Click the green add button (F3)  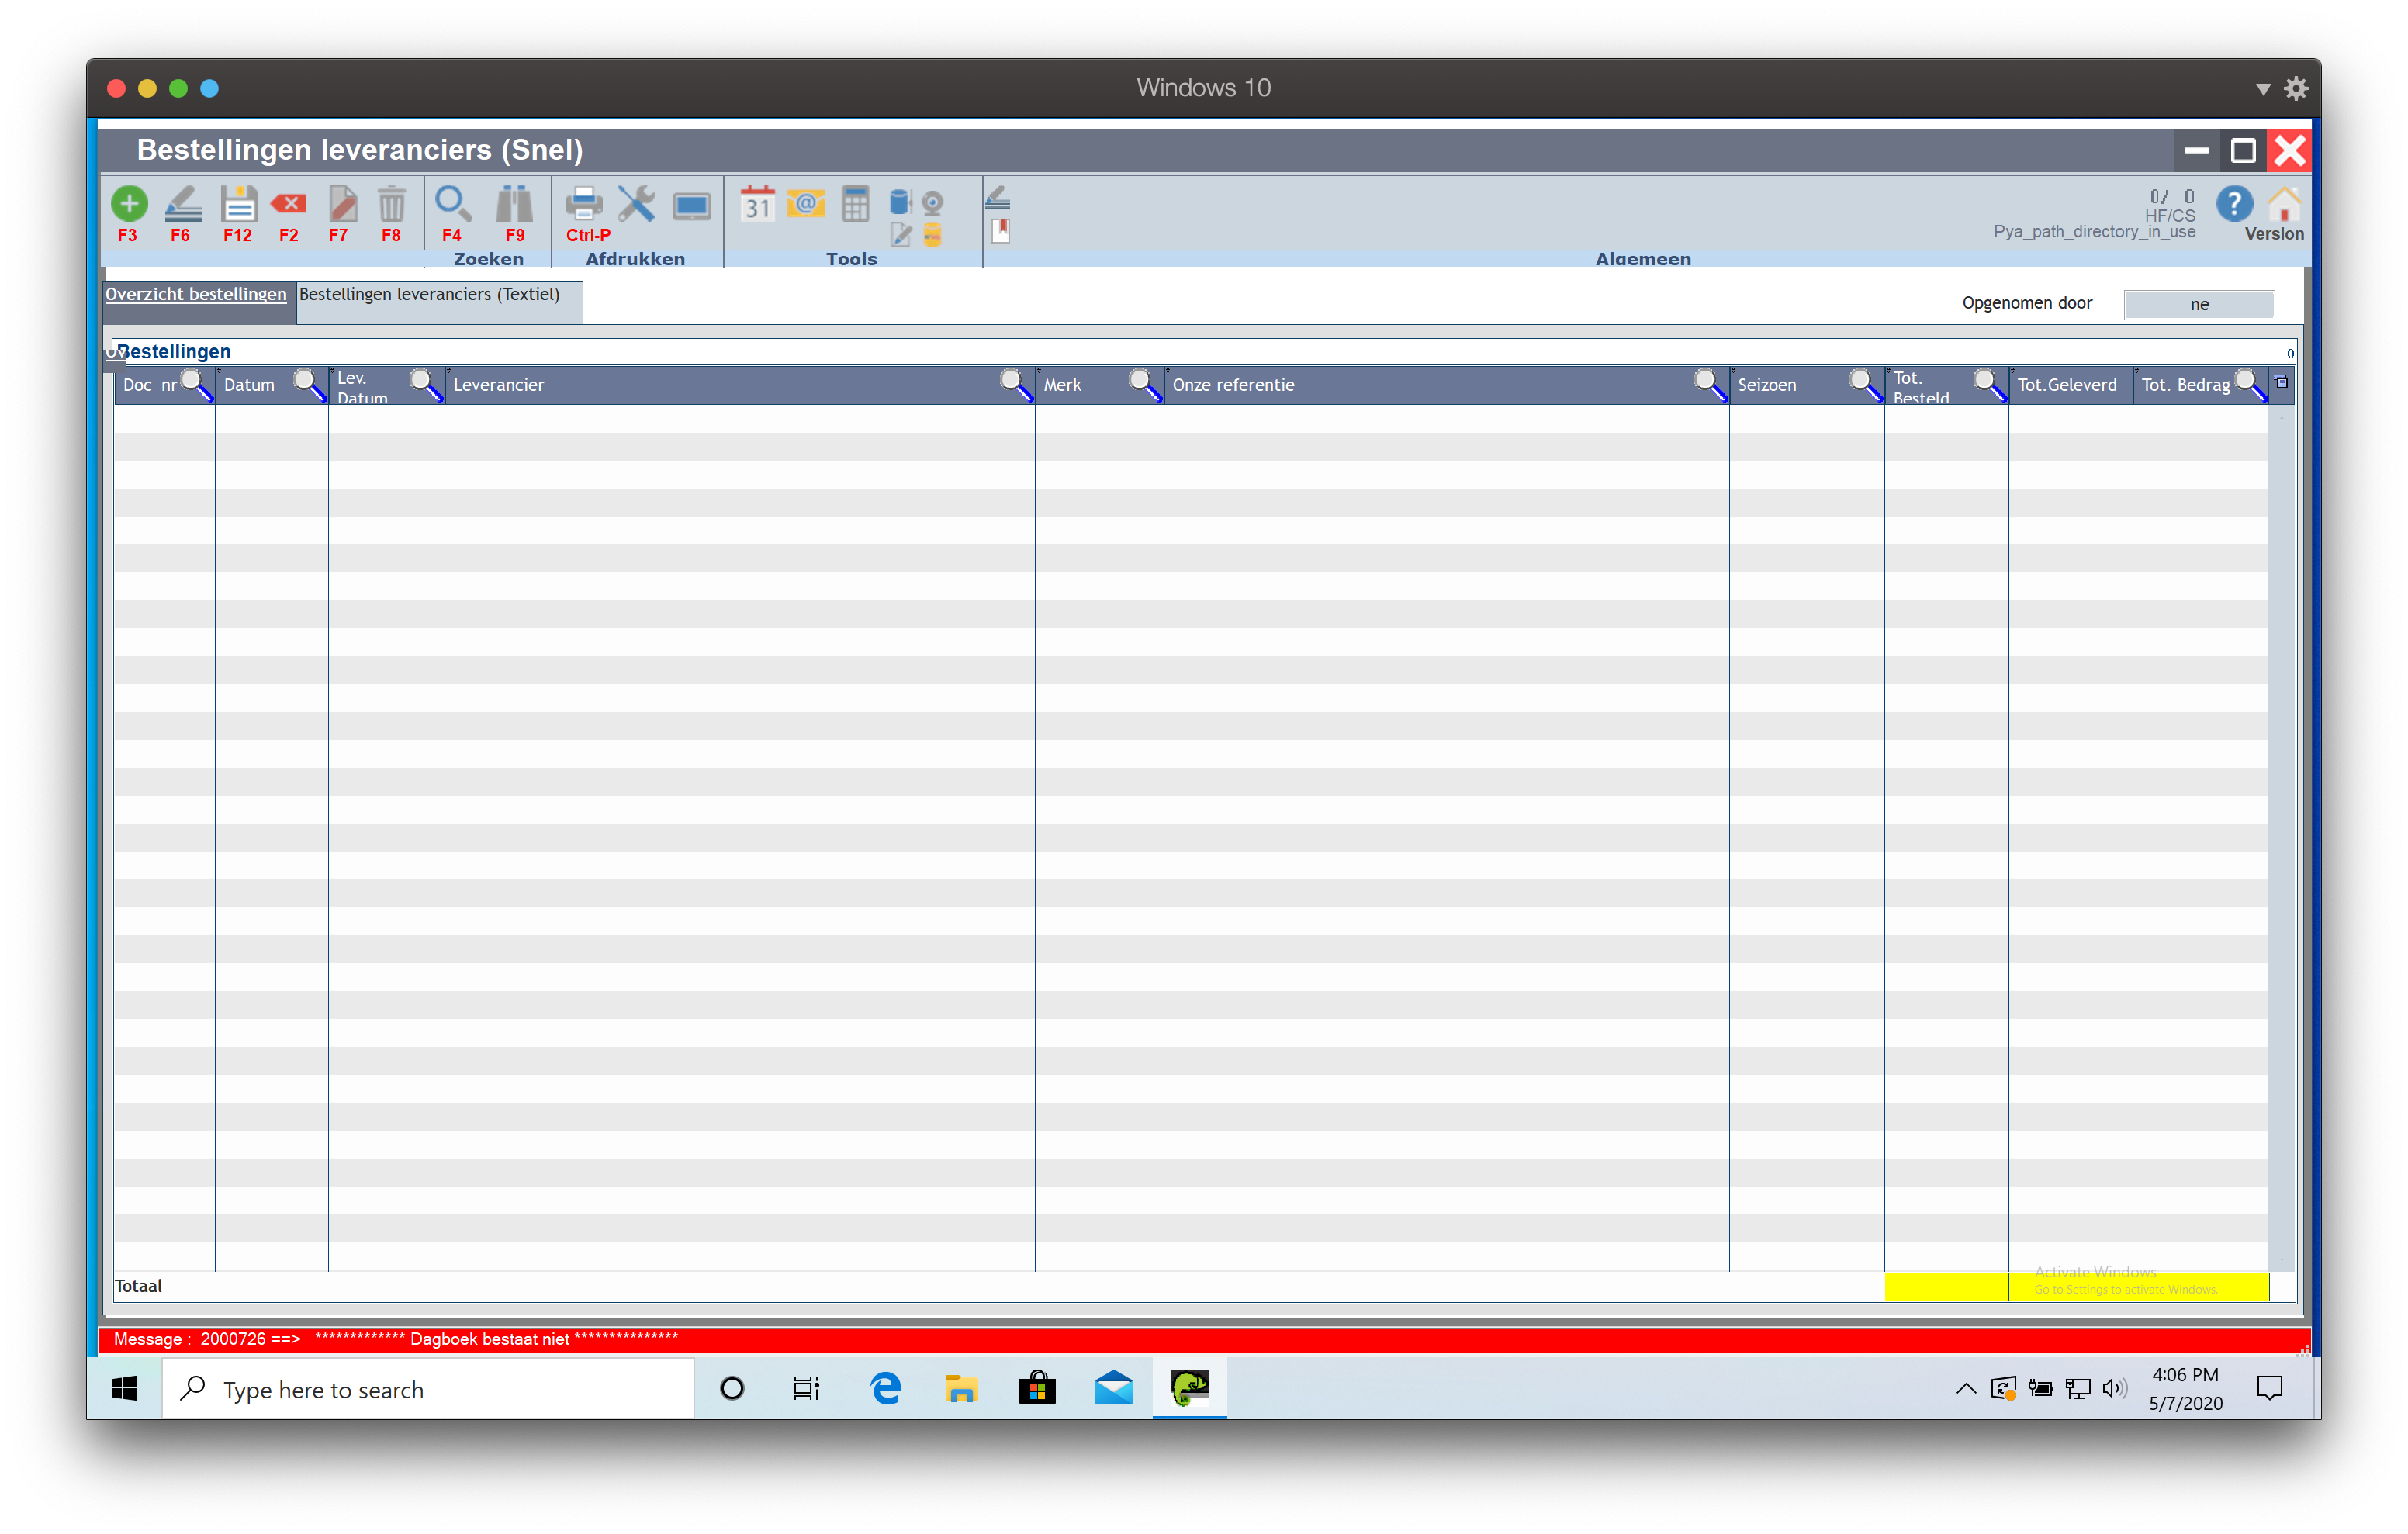click(x=128, y=204)
